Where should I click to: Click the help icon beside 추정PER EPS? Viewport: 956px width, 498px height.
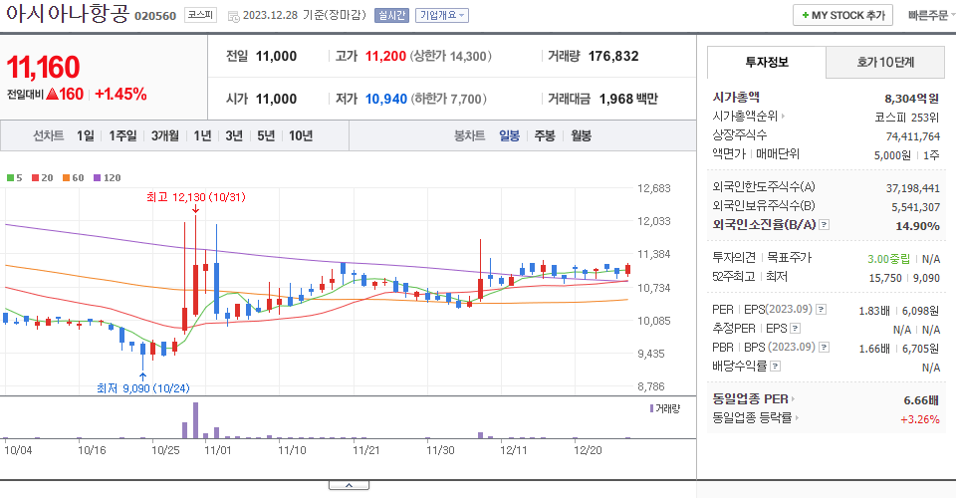[x=795, y=329]
